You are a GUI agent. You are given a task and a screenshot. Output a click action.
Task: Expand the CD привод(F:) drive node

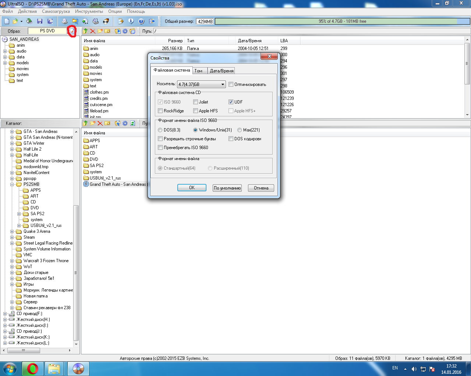(5, 314)
